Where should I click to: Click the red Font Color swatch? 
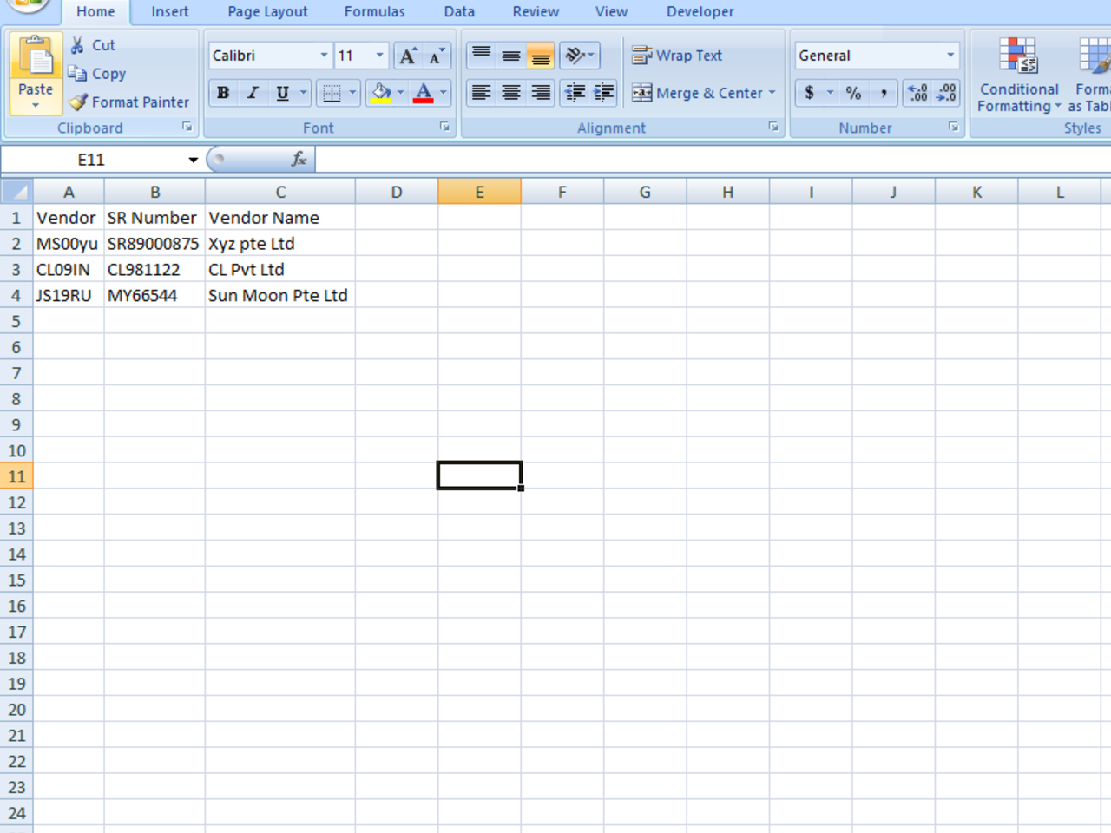pos(424,98)
